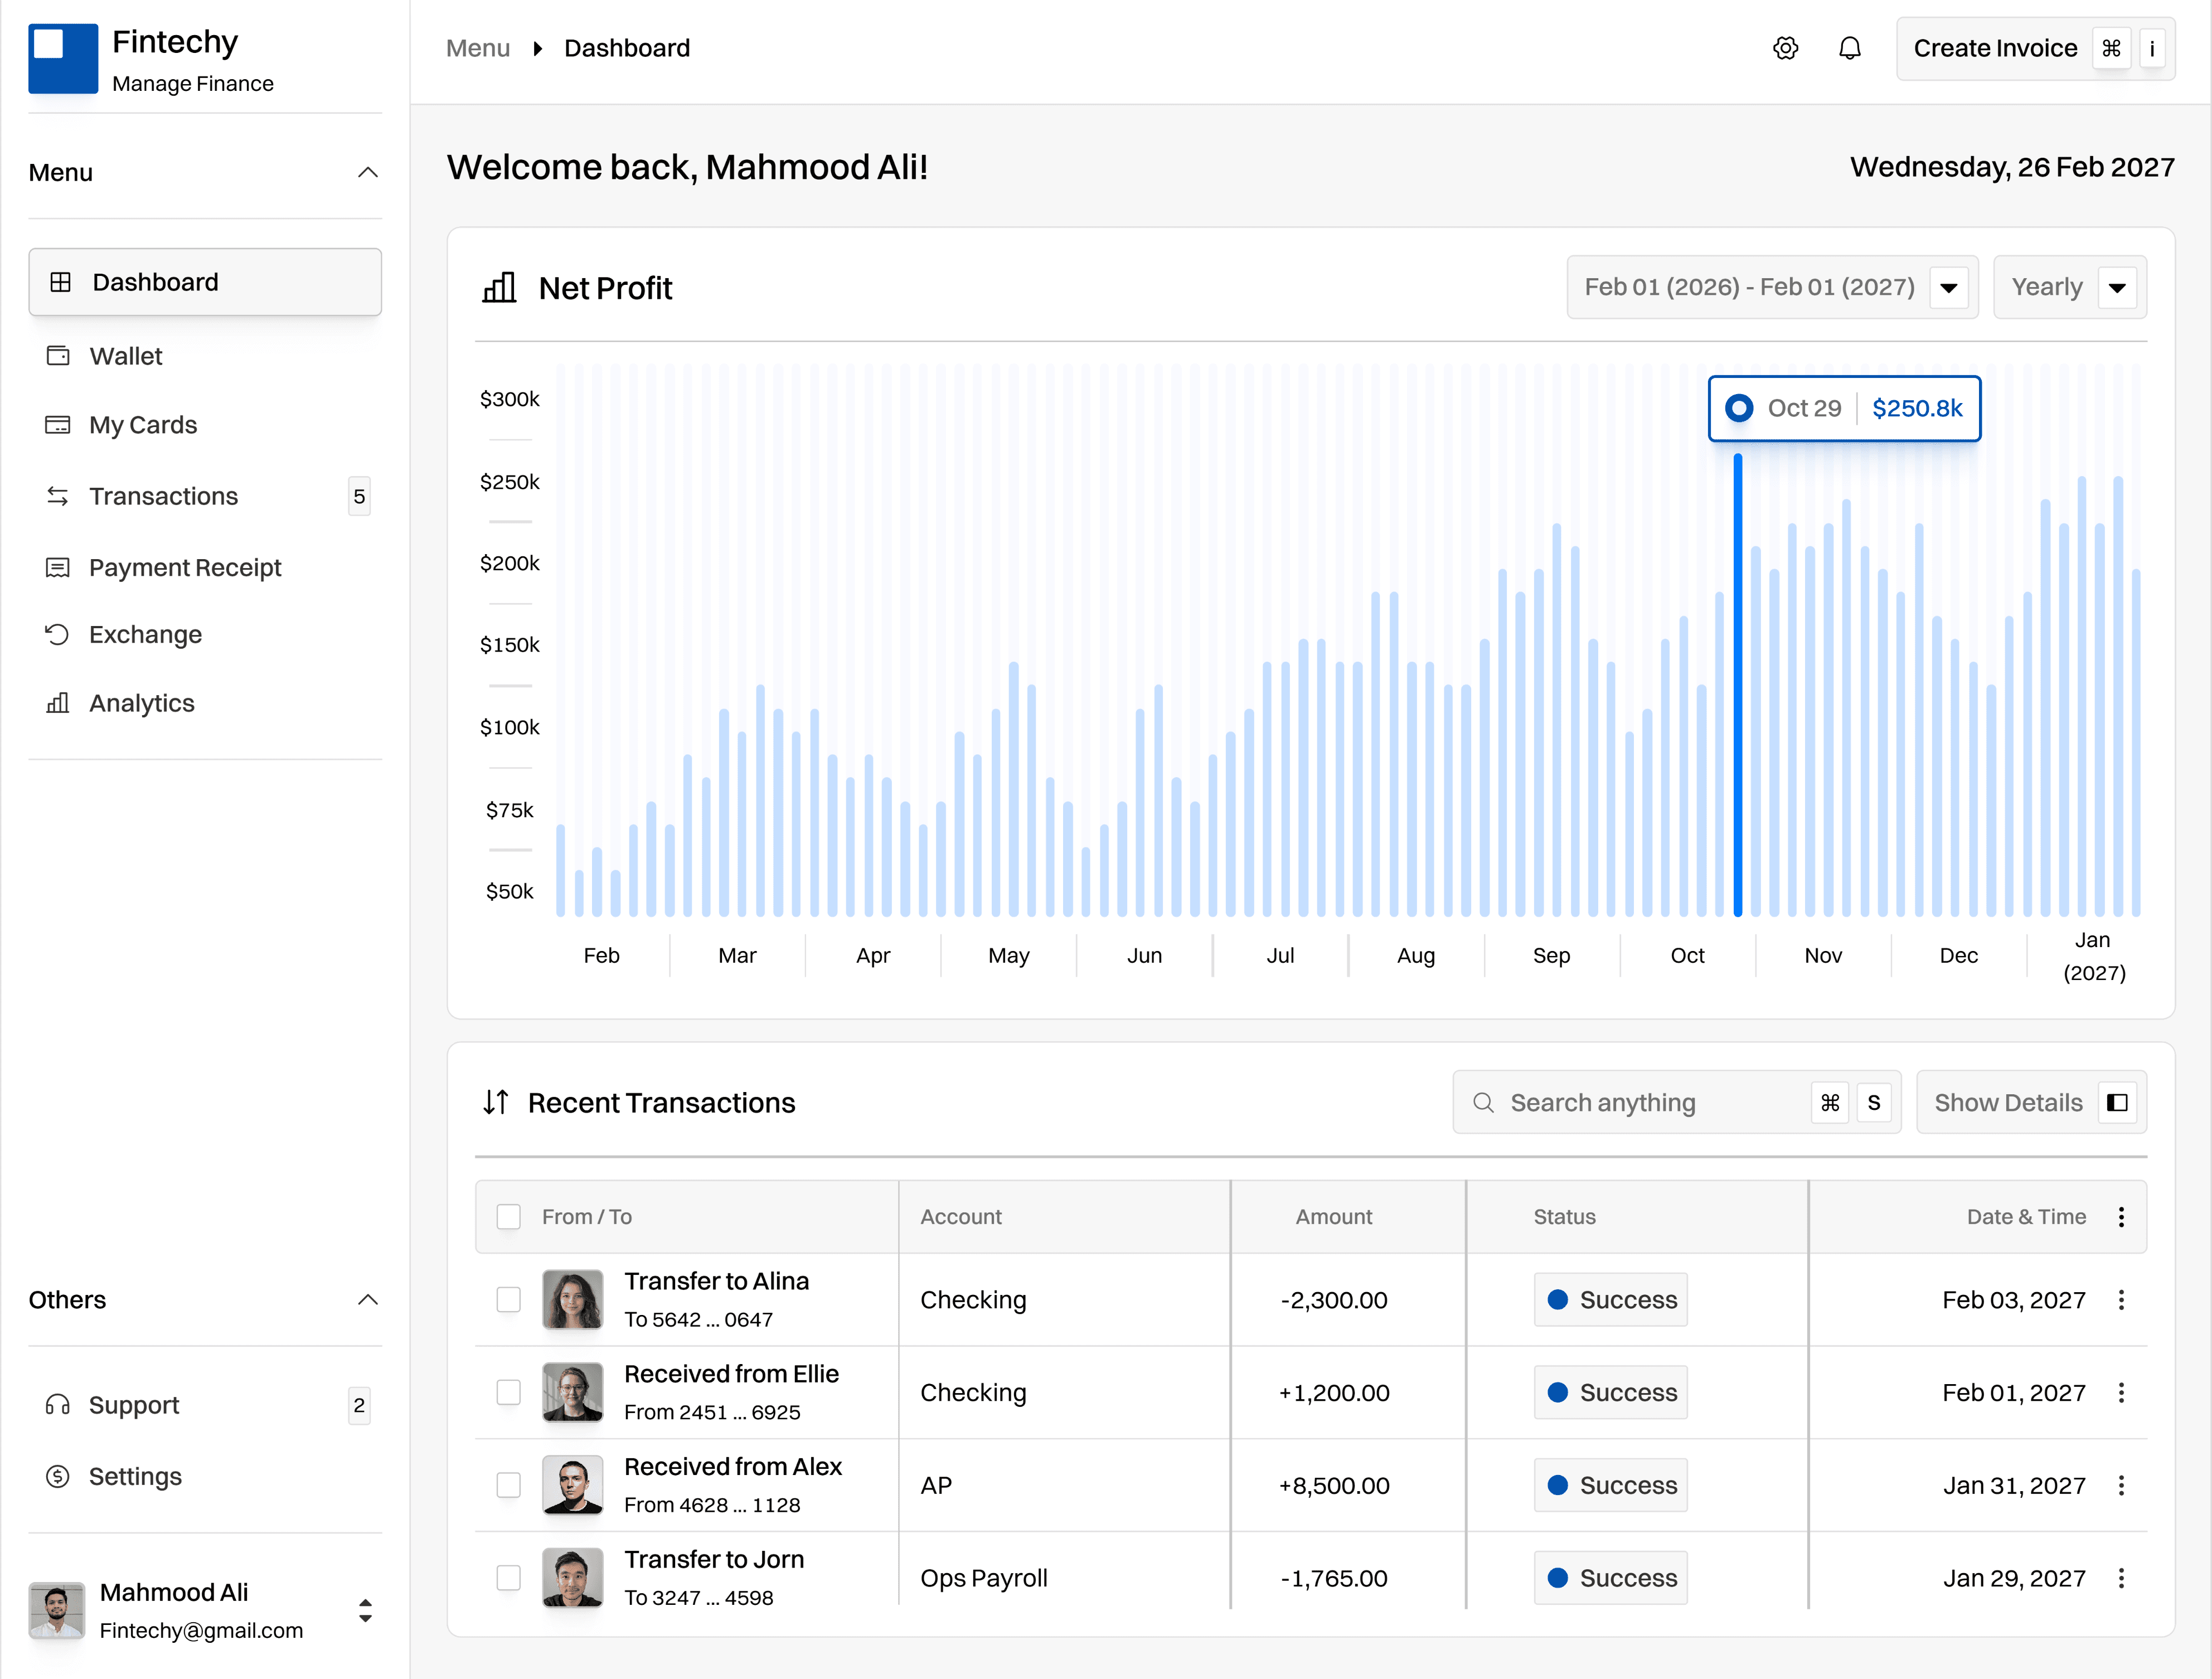Viewport: 2212px width, 1679px height.
Task: Click the notifications bell icon
Action: [x=1849, y=48]
